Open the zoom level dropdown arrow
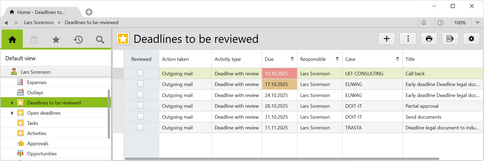 click(x=477, y=23)
